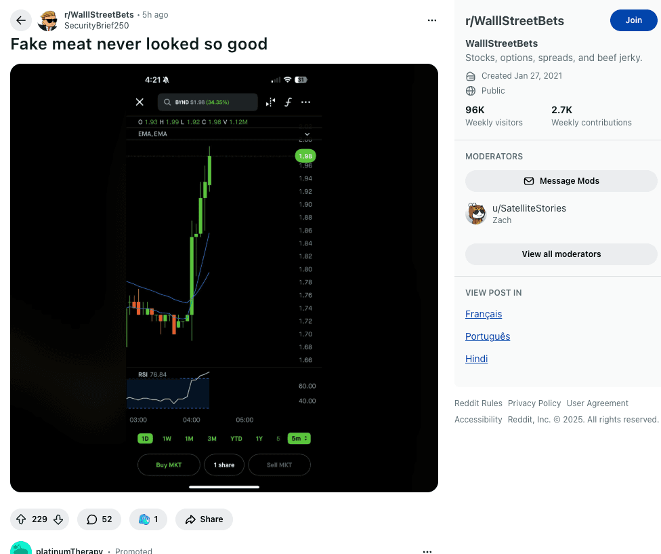
Task: View post in Hindi
Action: tap(476, 359)
